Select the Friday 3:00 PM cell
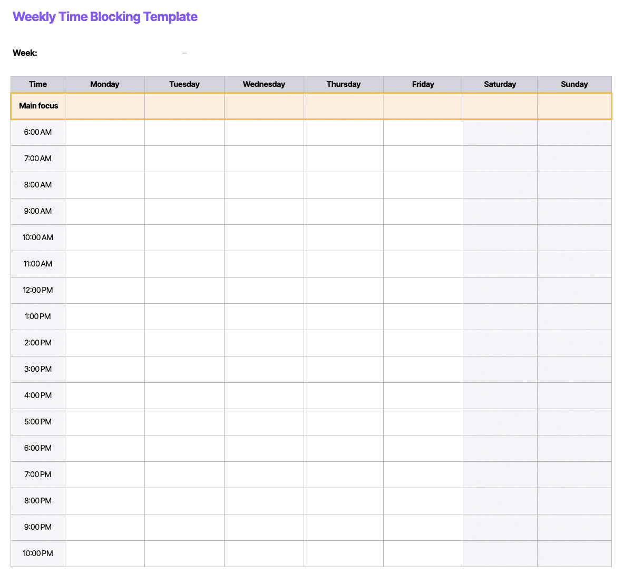 click(423, 370)
